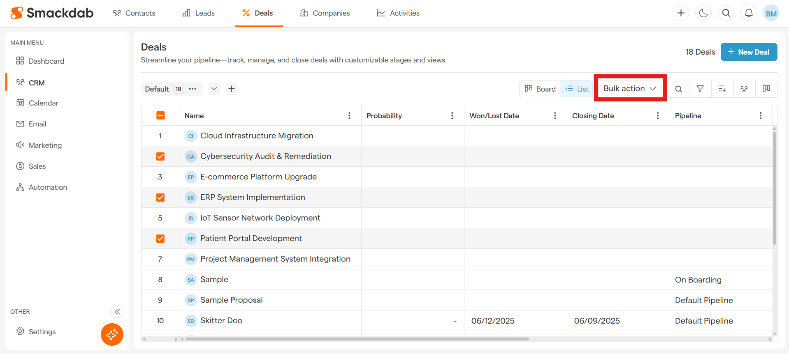Click the horizontal scrollbar under the table
Image resolution: width=789 pixels, height=354 pixels.
357,339
